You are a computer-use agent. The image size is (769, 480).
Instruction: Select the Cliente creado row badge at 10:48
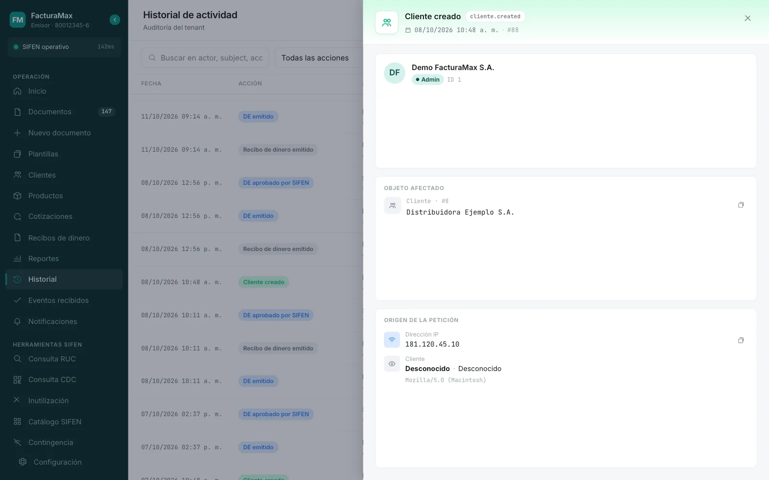coord(263,282)
